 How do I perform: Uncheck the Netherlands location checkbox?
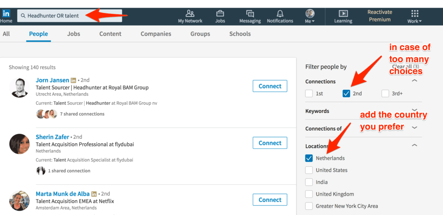tap(309, 158)
